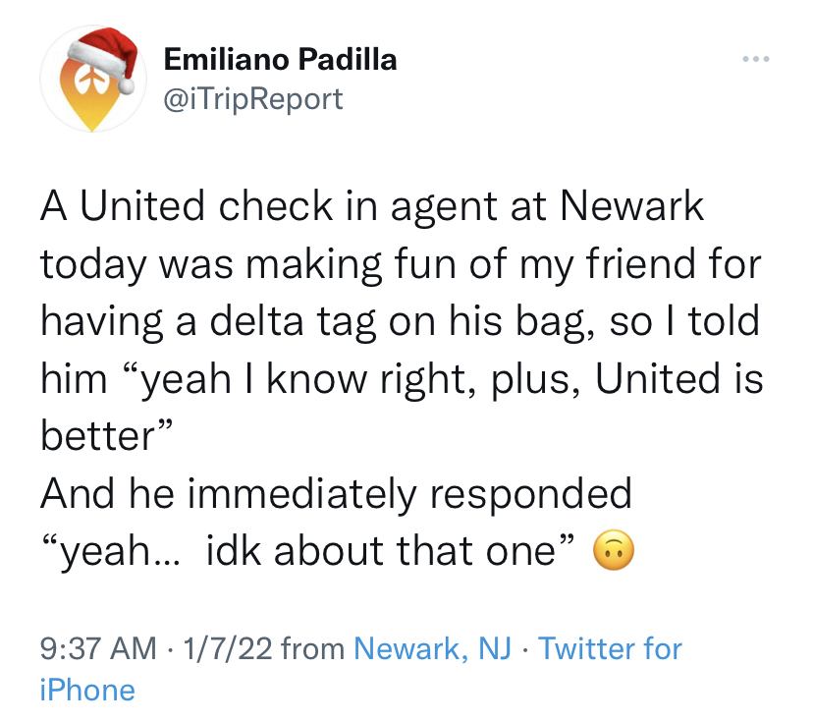Click "idk about that one" quote text
The width and height of the screenshot is (813, 722).
[385, 553]
